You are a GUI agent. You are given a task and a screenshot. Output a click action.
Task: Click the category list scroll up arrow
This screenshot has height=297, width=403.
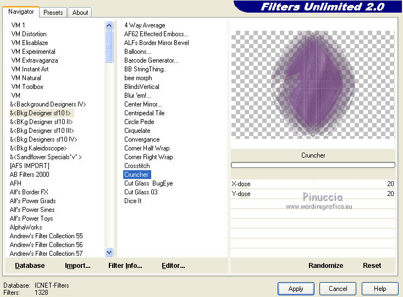click(x=109, y=25)
